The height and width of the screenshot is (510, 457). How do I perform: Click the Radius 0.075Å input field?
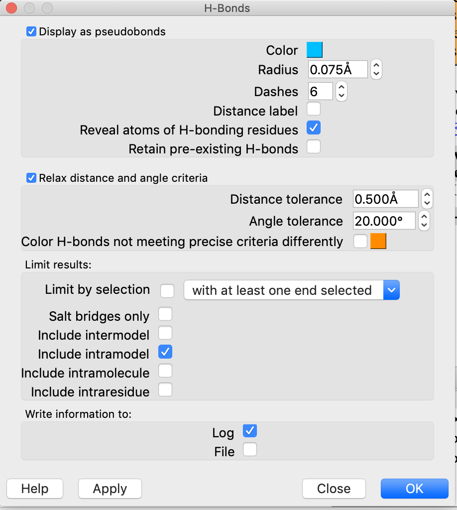click(338, 70)
